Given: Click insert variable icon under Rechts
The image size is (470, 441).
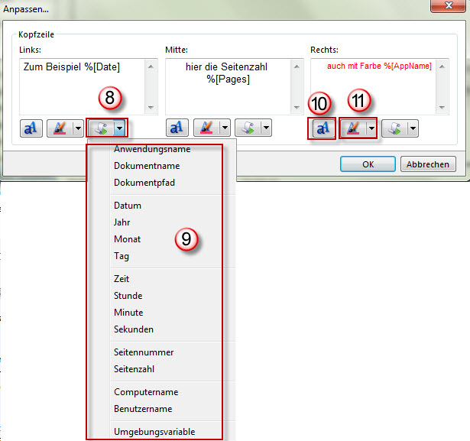Looking at the screenshot, I should pyautogui.click(x=394, y=128).
